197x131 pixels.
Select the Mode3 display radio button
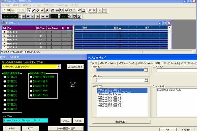coord(31,86)
